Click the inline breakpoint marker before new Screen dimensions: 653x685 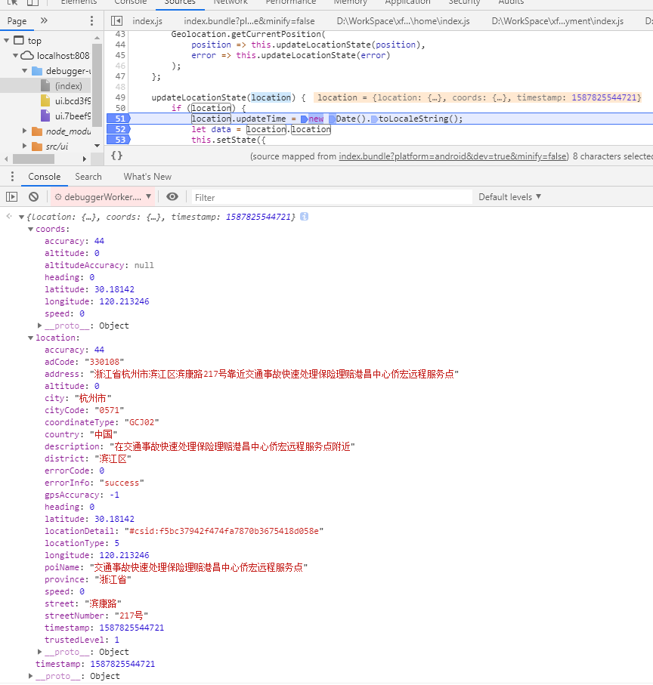tap(305, 119)
